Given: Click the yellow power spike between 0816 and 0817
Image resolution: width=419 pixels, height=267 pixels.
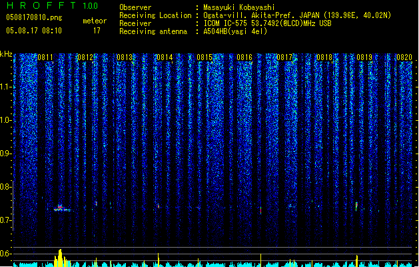Looking at the screenshot, I should [261, 260].
